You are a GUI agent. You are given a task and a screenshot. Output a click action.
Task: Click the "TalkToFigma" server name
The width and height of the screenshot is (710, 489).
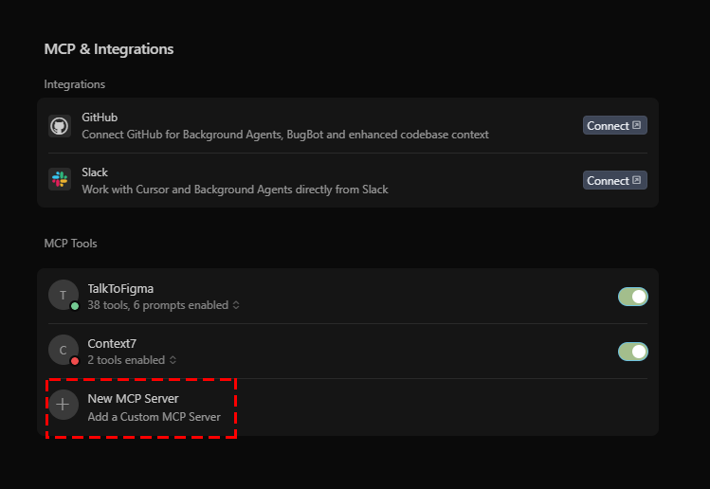[x=120, y=288]
